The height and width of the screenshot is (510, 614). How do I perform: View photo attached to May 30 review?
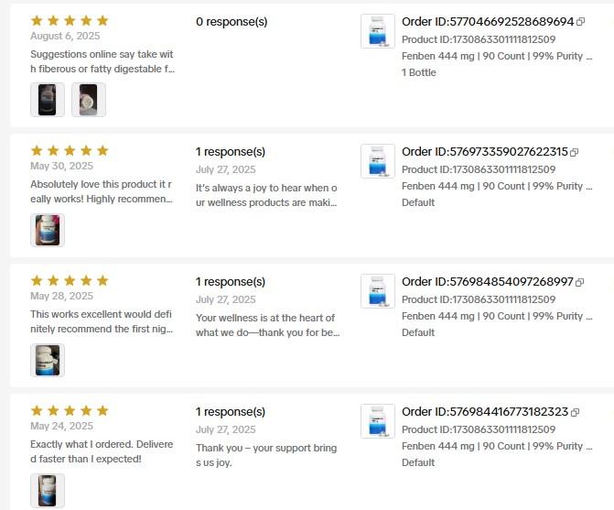click(48, 230)
